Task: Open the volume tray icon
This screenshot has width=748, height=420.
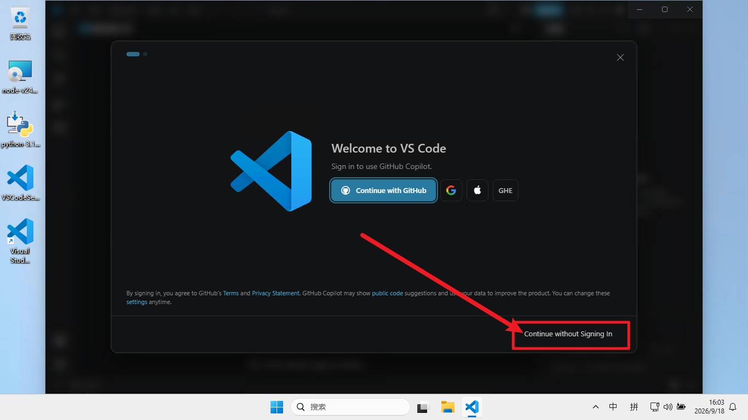Action: pos(668,407)
